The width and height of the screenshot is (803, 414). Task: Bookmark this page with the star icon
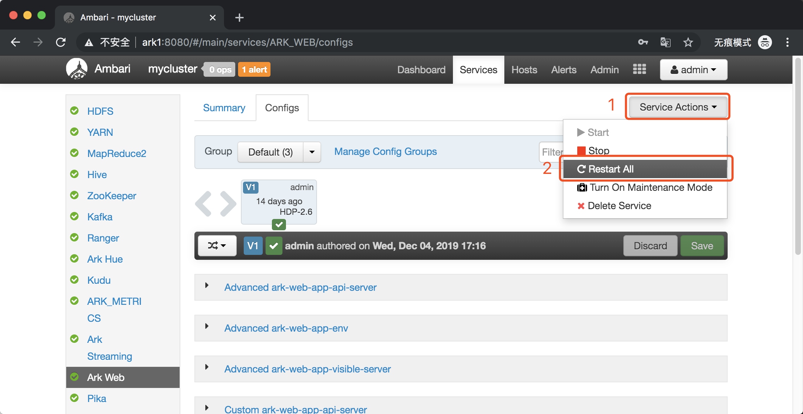click(x=688, y=42)
